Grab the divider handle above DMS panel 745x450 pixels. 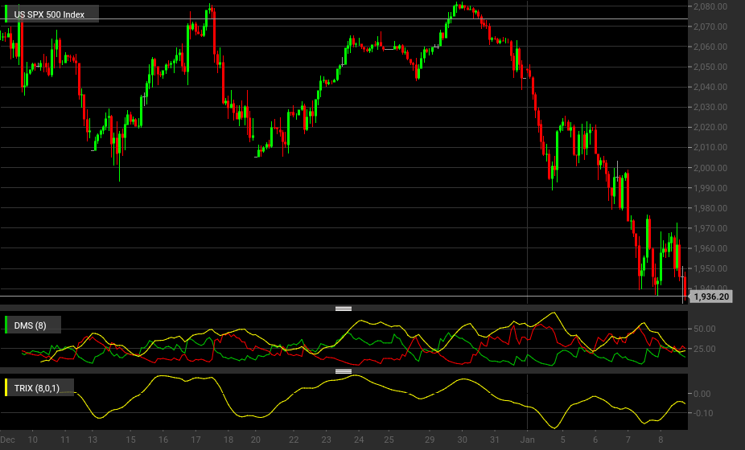344,309
